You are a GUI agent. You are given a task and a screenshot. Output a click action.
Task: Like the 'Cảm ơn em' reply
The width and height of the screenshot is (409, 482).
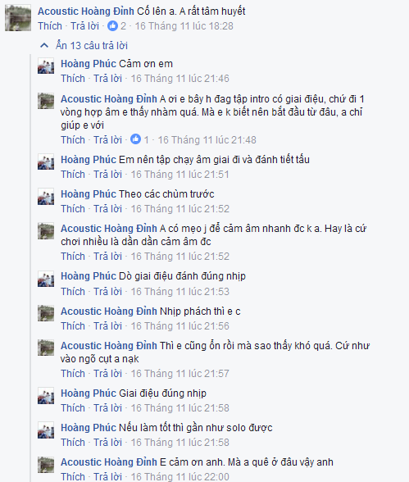tap(73, 79)
